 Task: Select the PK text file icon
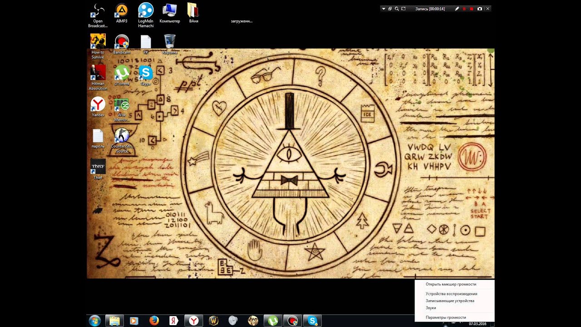[x=146, y=45]
